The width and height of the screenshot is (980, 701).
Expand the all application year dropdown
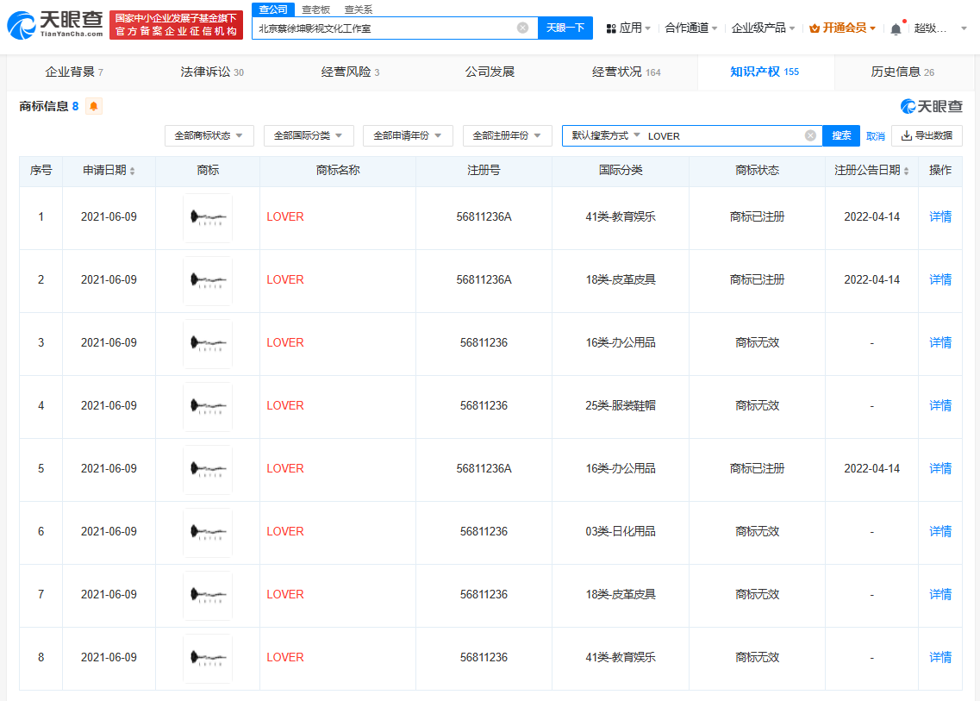(407, 135)
